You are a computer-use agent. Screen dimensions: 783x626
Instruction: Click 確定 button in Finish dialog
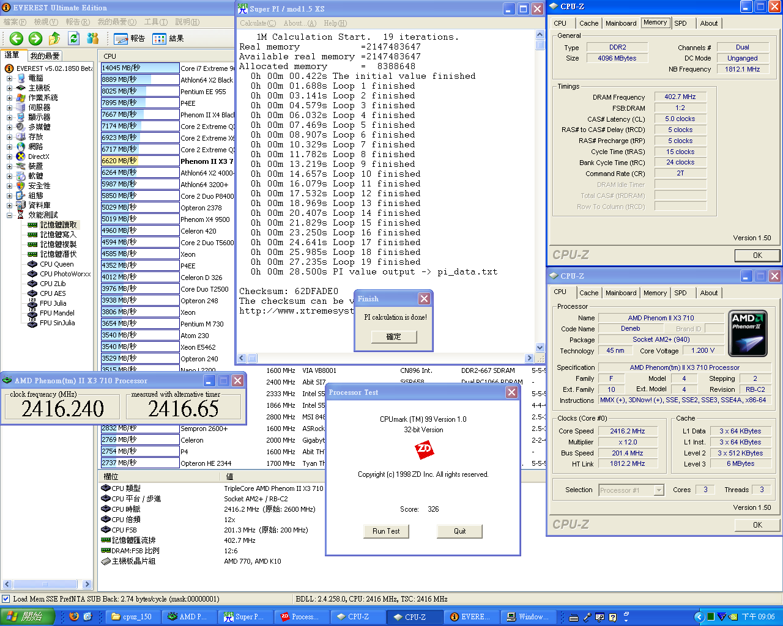pyautogui.click(x=393, y=337)
